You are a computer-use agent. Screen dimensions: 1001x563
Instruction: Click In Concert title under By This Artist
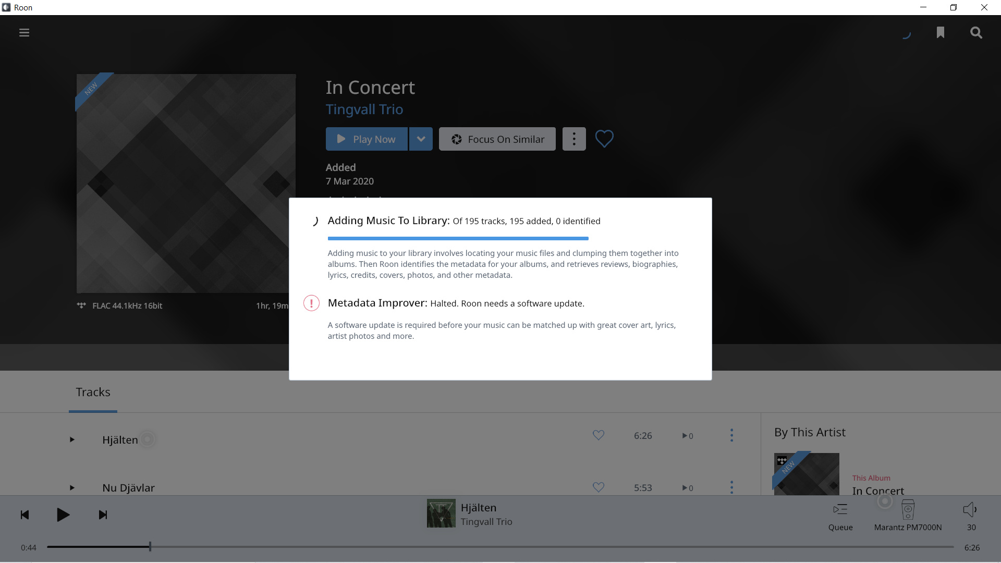(878, 491)
